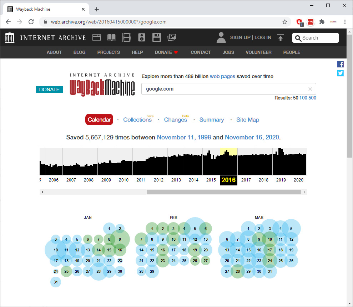Open March 24 captures
This screenshot has width=353, height=307.
270,261
